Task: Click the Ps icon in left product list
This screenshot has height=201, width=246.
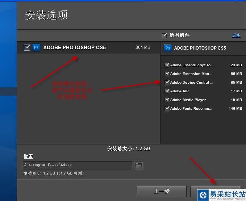Action: (x=36, y=47)
